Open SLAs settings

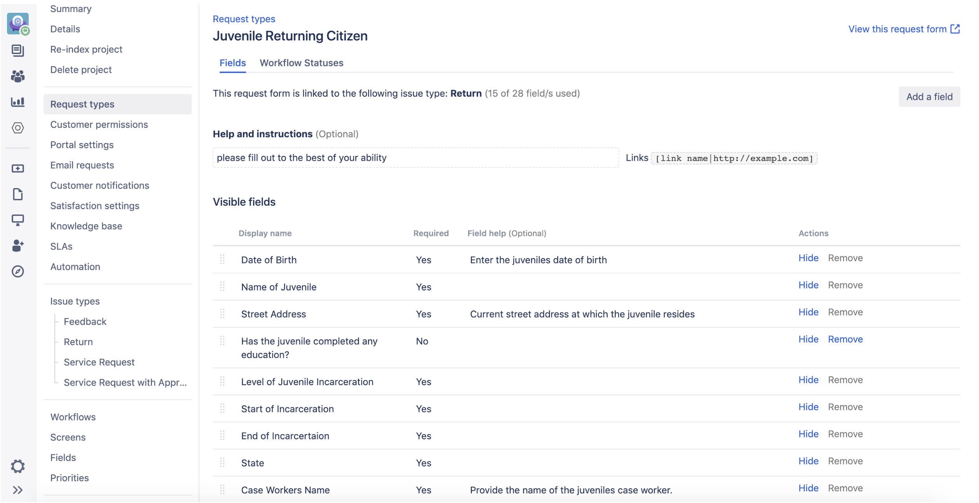[61, 246]
